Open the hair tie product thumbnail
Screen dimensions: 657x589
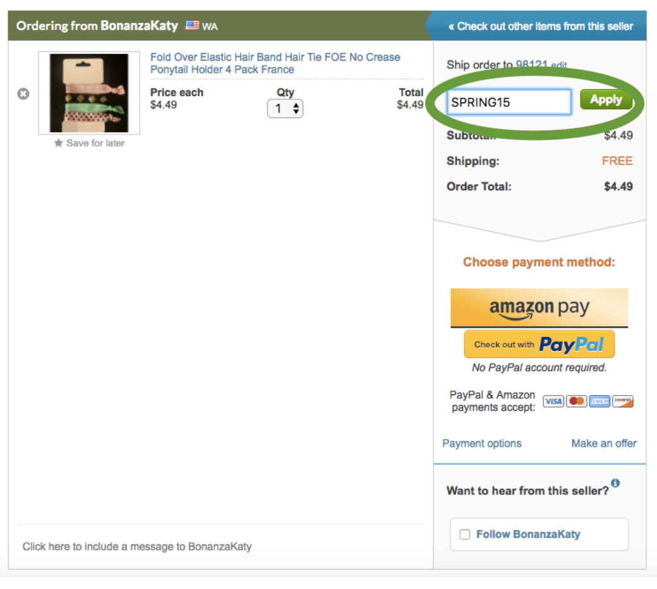tap(89, 93)
